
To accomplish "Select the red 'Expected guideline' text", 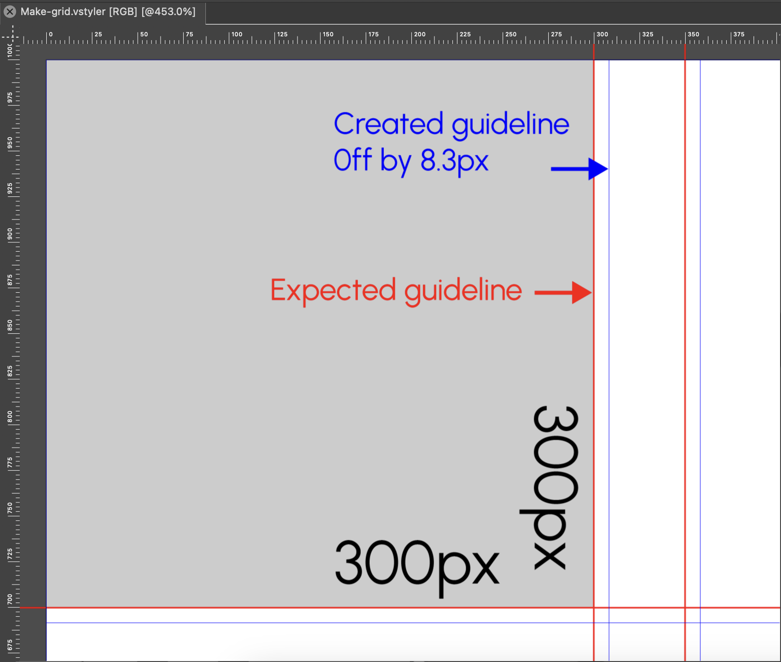I will coord(396,290).
